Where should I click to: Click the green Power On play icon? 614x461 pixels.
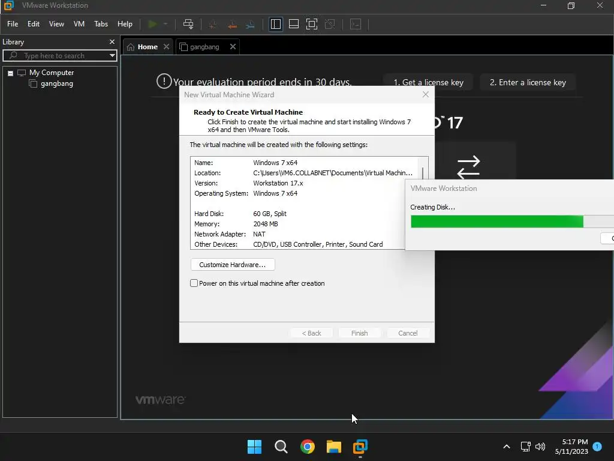152,24
